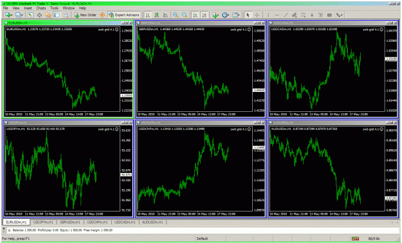Image resolution: width=402 pixels, height=243 pixels.
Task: Switch to the USDCADm,H1 chart tab
Action: (x=125, y=222)
